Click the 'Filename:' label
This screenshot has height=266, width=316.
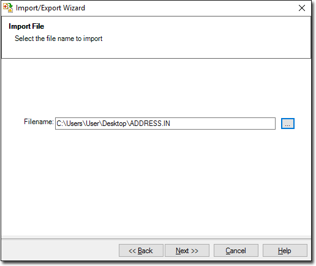pyautogui.click(x=39, y=122)
